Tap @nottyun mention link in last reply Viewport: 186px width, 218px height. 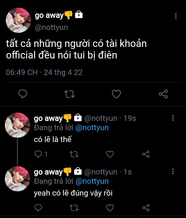point(92,181)
